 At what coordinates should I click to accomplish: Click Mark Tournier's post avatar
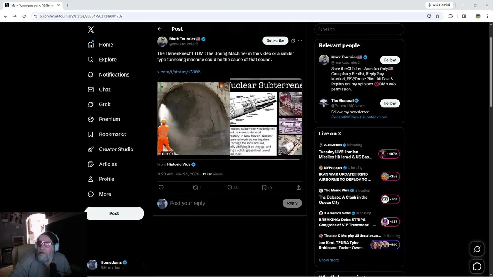pyautogui.click(x=162, y=41)
